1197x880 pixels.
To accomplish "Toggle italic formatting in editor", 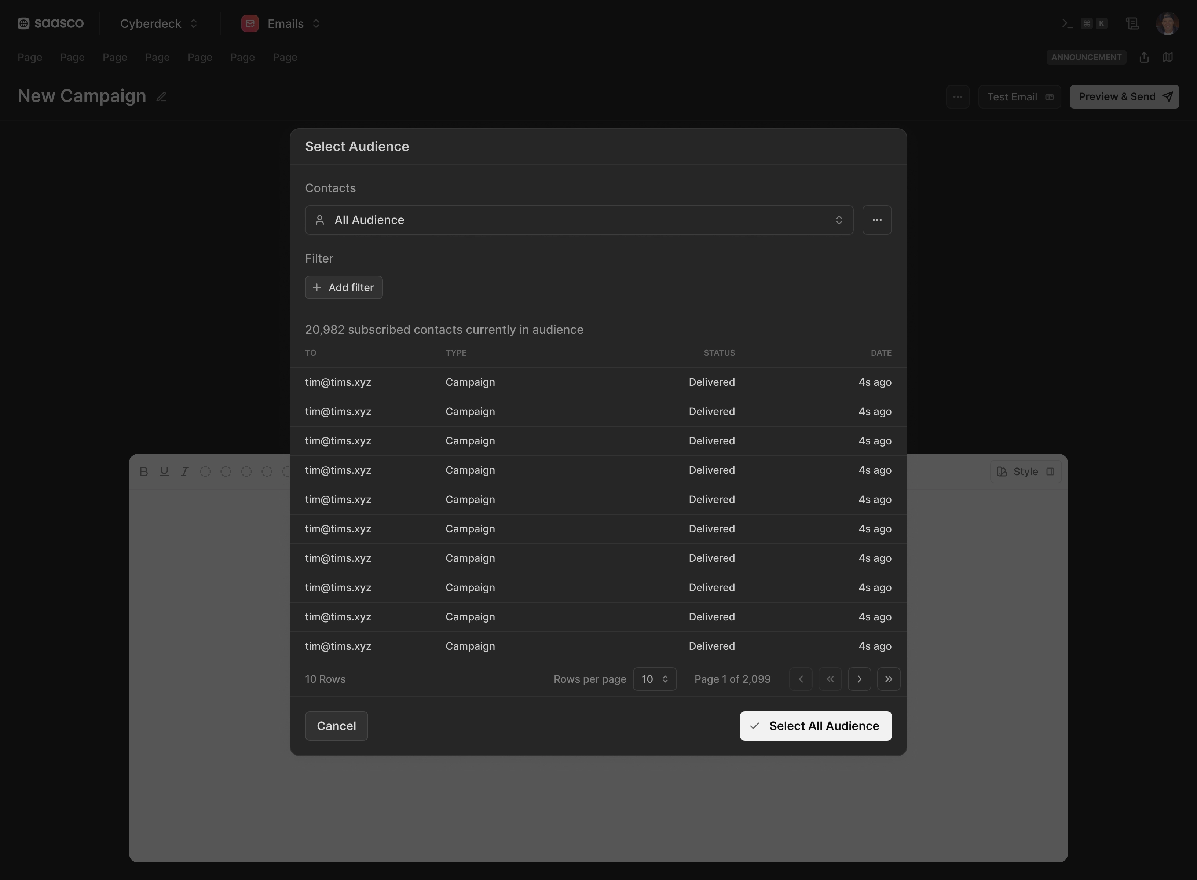I will (184, 472).
